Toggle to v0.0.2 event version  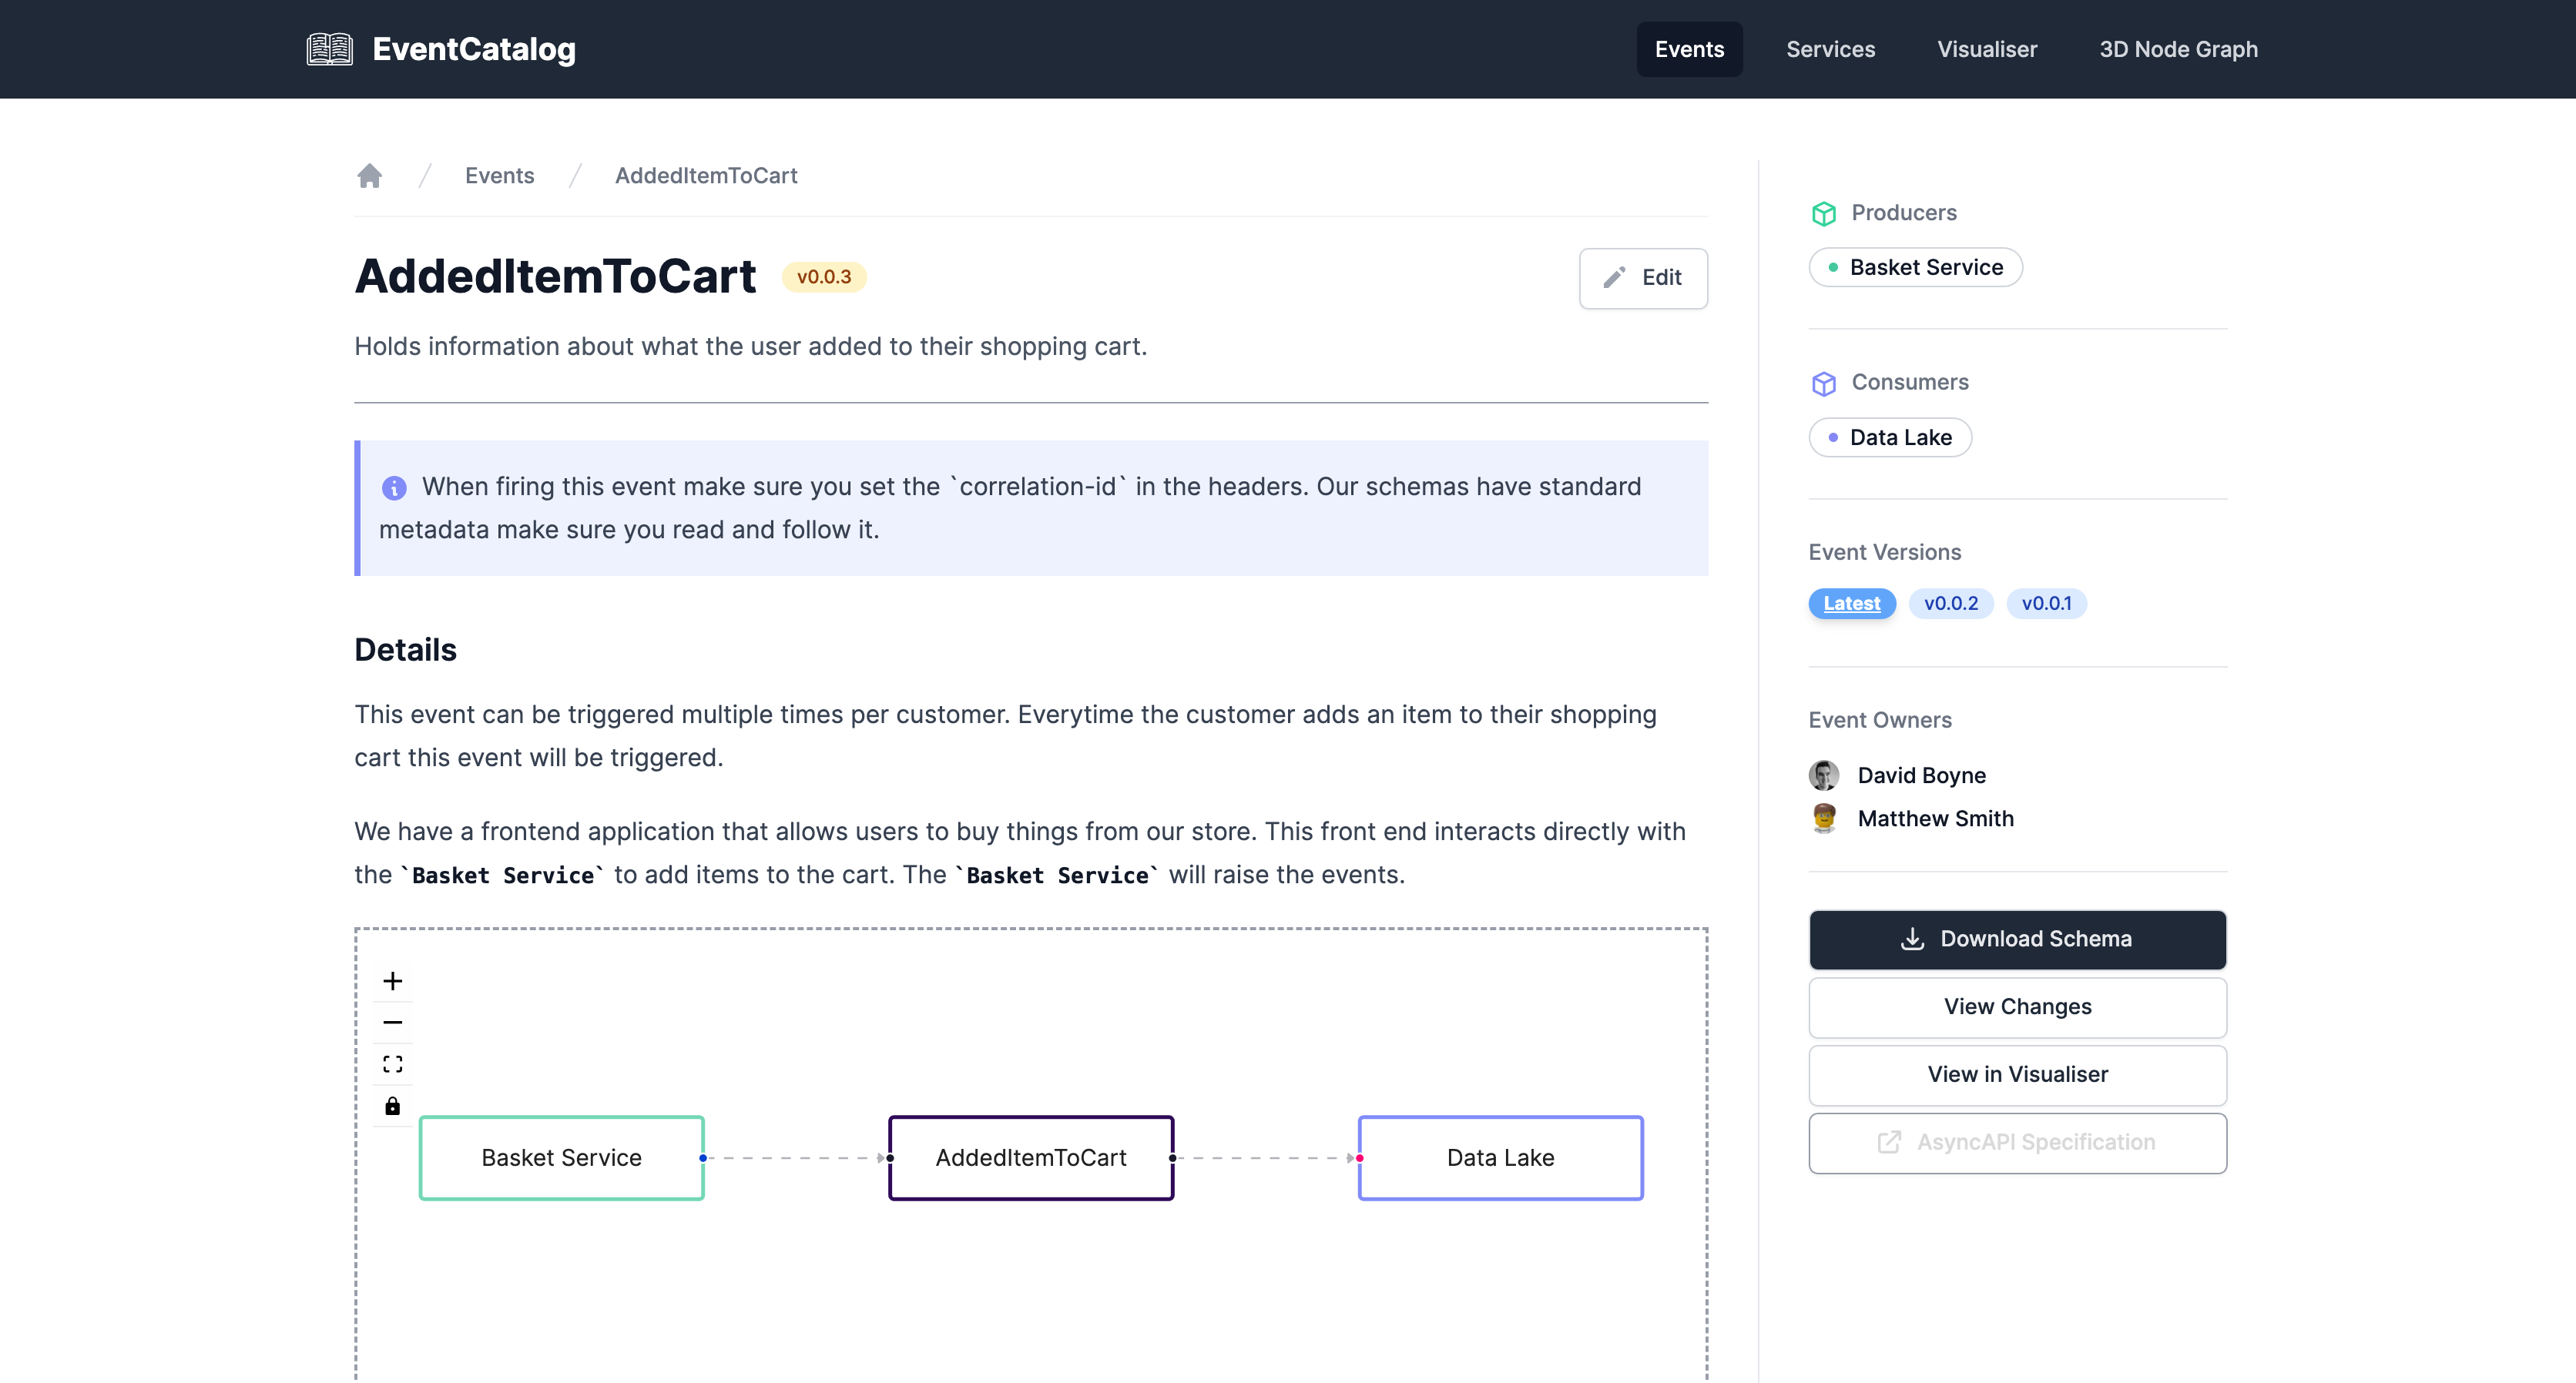tap(1947, 603)
